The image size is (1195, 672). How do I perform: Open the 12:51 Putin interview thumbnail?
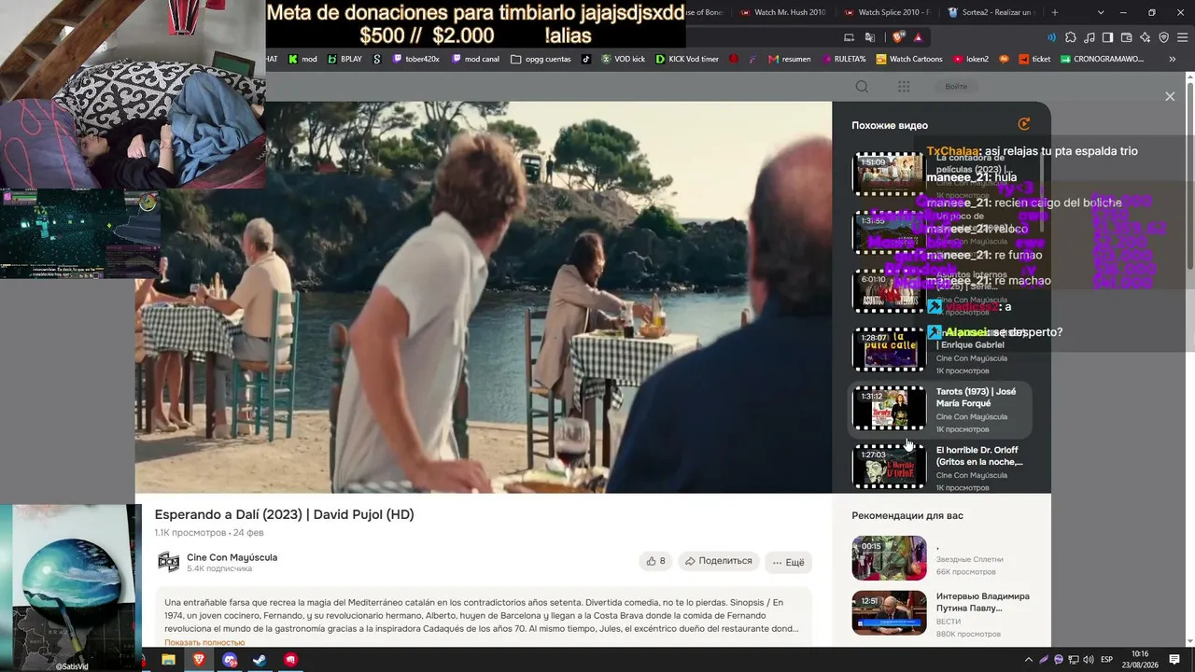pos(889,613)
